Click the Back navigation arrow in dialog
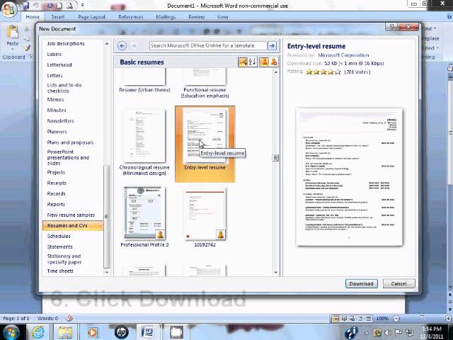Screen dimensions: 453x340 122,45
